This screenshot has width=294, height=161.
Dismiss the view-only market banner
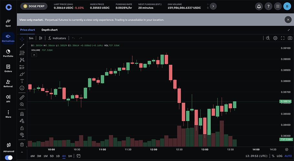(x=288, y=20)
